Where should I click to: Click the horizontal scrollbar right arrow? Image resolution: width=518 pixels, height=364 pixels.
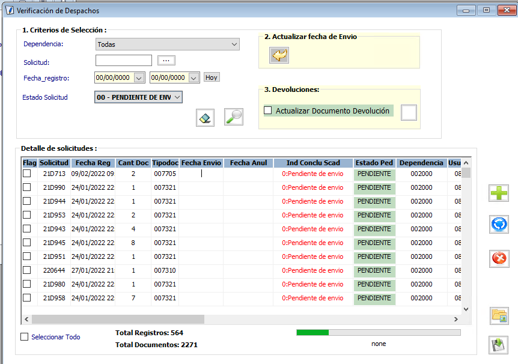coord(456,319)
